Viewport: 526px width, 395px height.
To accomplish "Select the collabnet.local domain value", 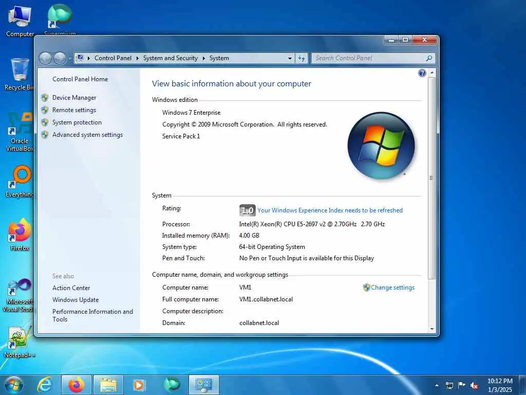I will (x=259, y=323).
